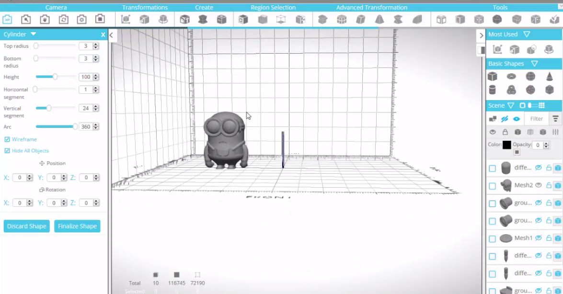Click the dark round polyhedron icon under Tools
The width and height of the screenshot is (563, 294).
pyautogui.click(x=497, y=19)
